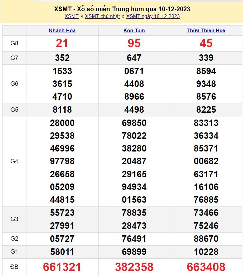Select G6 number 8966
The image size is (243, 276).
[x=134, y=97]
